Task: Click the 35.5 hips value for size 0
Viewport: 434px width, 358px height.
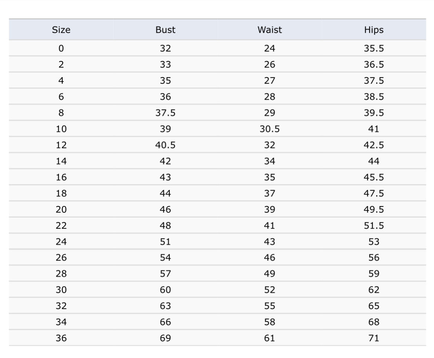Action: click(374, 49)
